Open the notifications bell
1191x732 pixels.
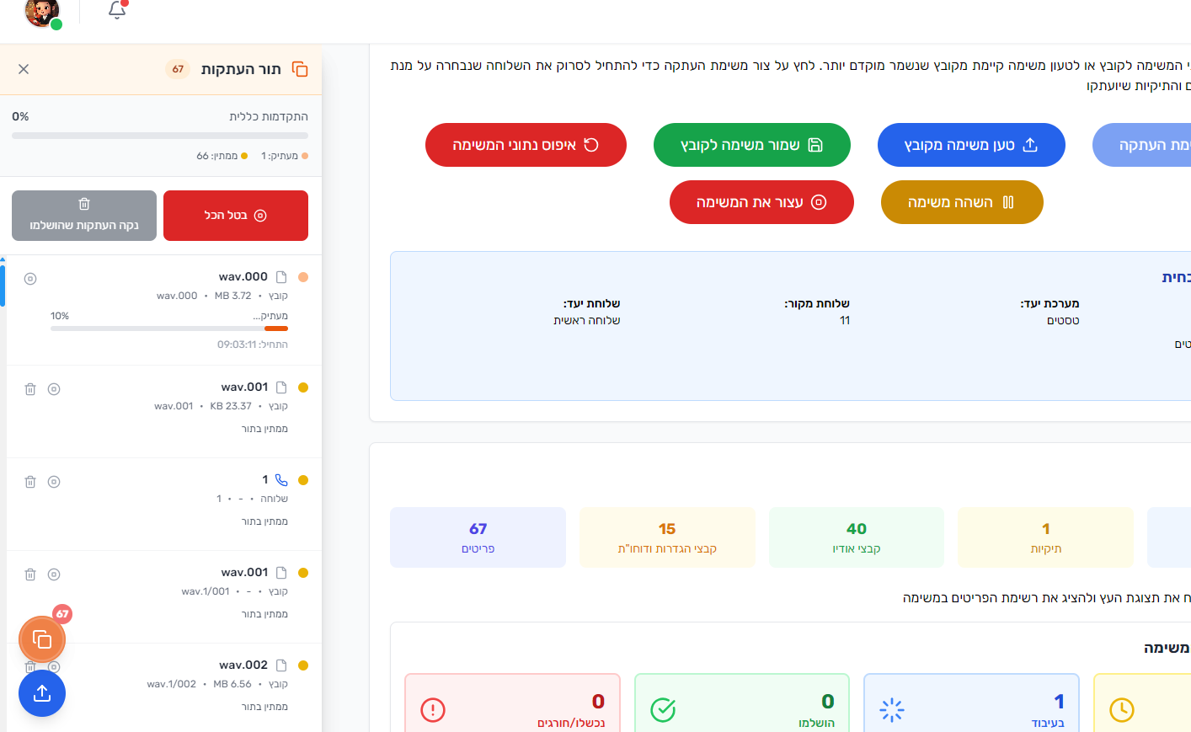pos(117,10)
